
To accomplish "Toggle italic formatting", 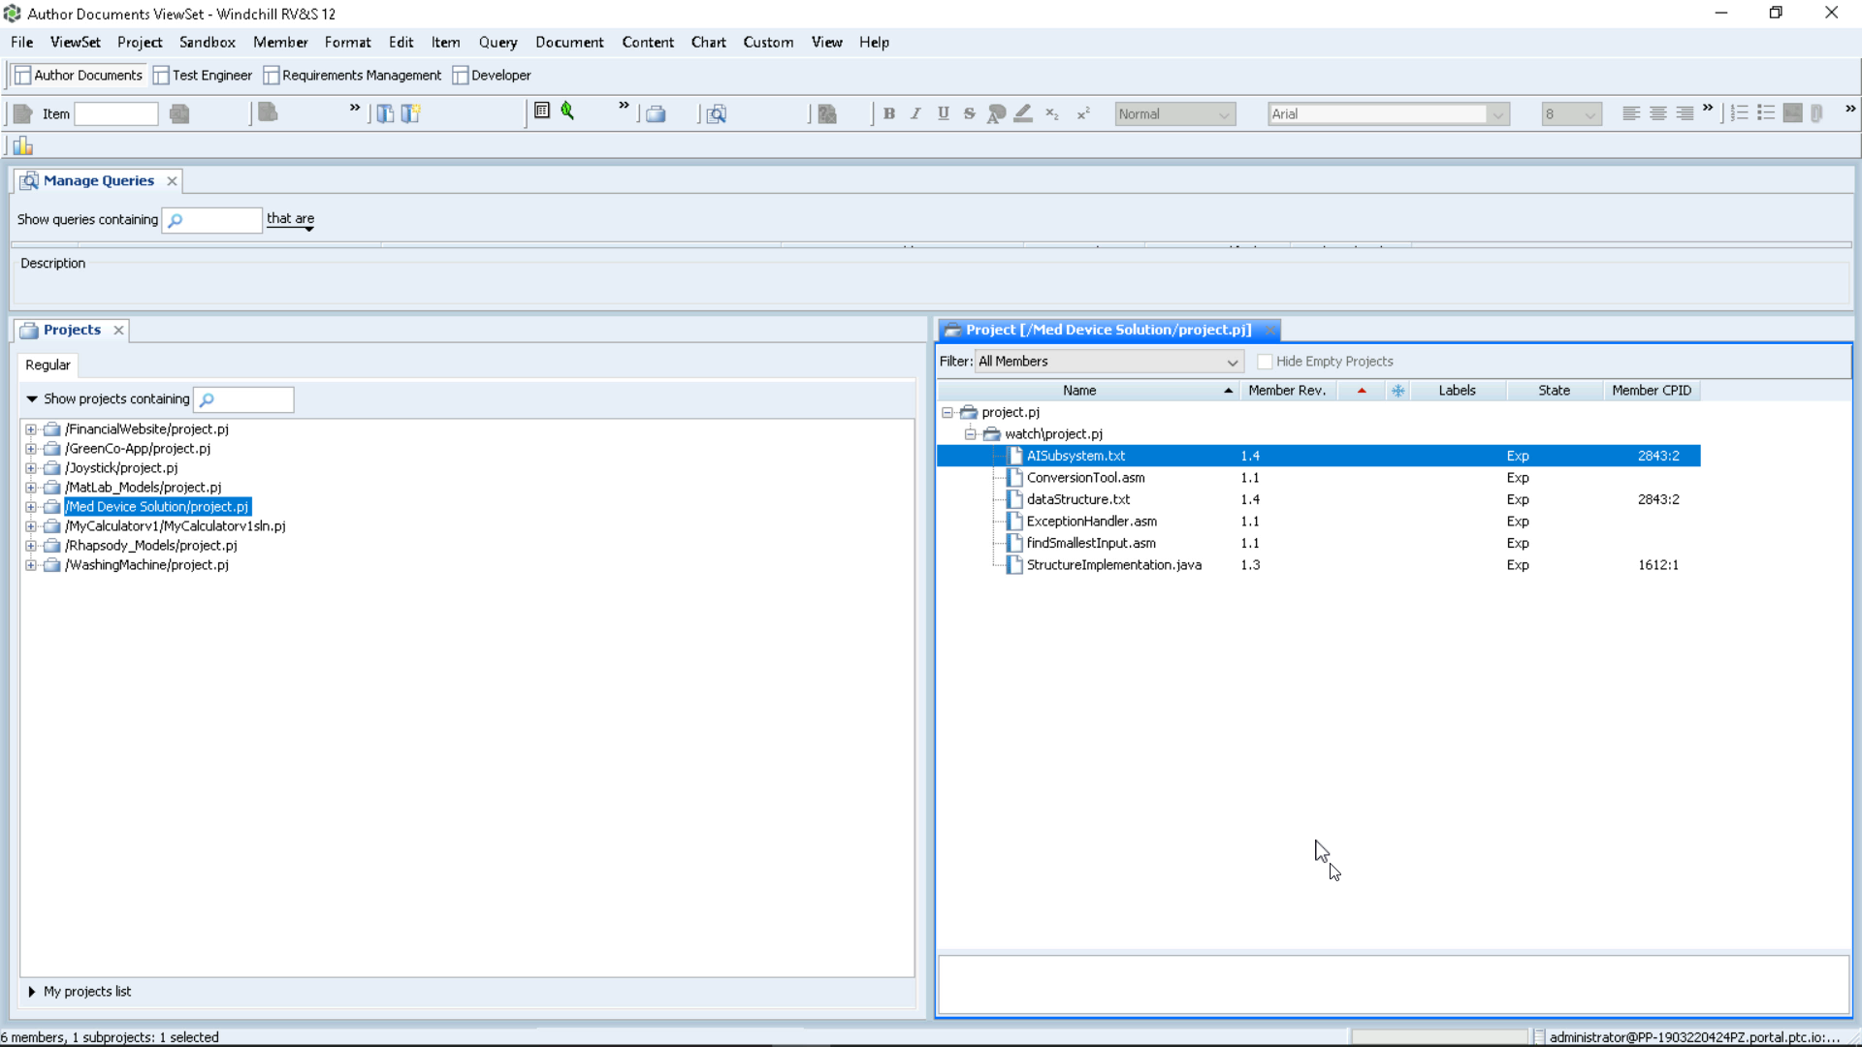I will 915,114.
